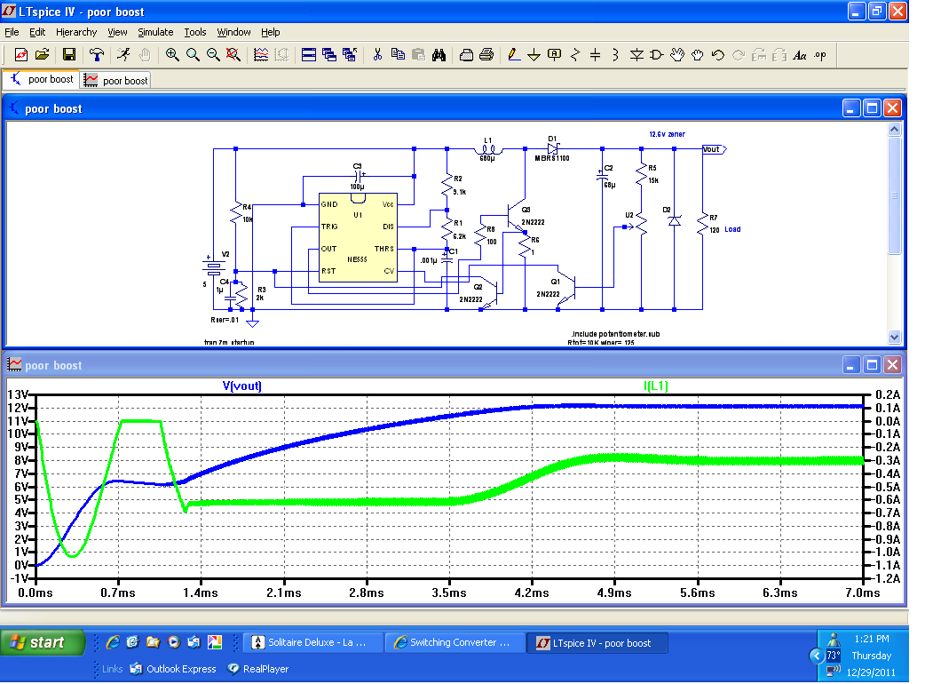The height and width of the screenshot is (684, 925).
Task: Select the Draw Wire pencil tool
Action: (514, 55)
